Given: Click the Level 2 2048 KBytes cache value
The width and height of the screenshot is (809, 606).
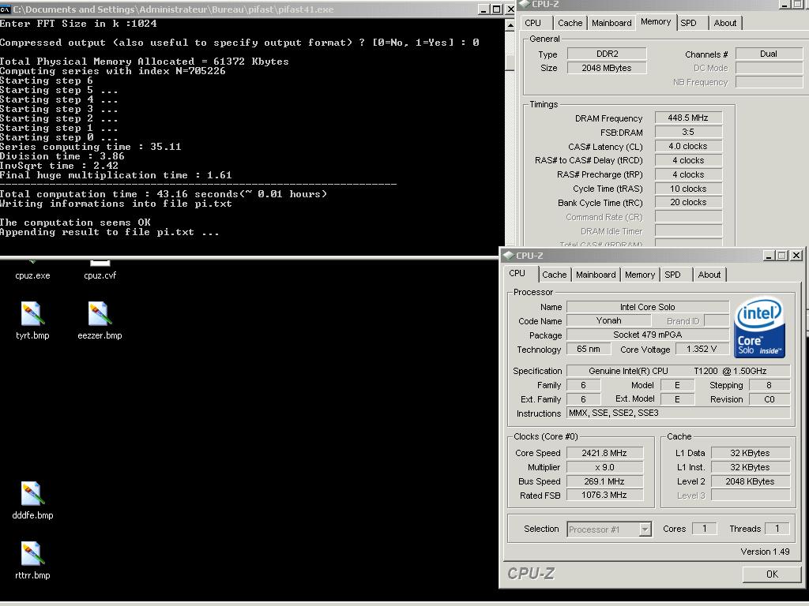Looking at the screenshot, I should point(751,481).
